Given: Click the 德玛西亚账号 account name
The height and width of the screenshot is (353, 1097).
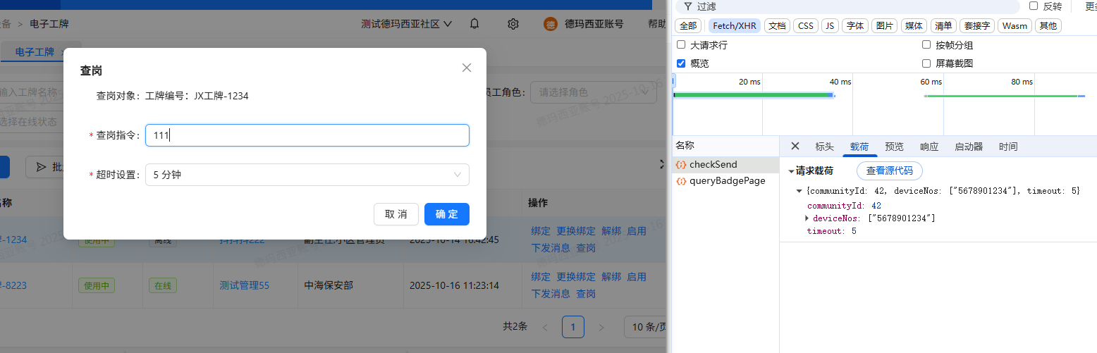Looking at the screenshot, I should pyautogui.click(x=594, y=24).
